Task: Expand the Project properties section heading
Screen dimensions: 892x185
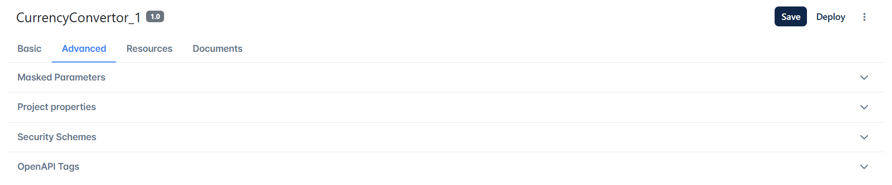Action: click(x=56, y=107)
